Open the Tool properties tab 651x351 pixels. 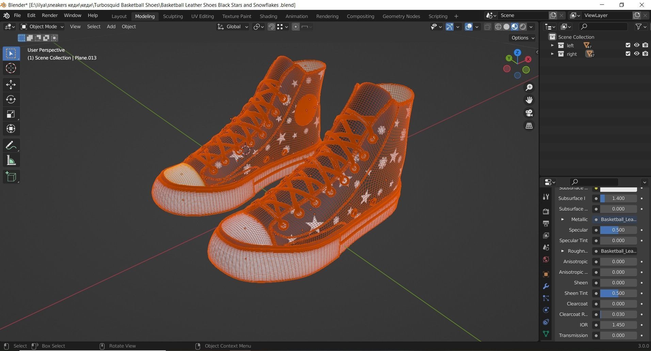tap(546, 197)
